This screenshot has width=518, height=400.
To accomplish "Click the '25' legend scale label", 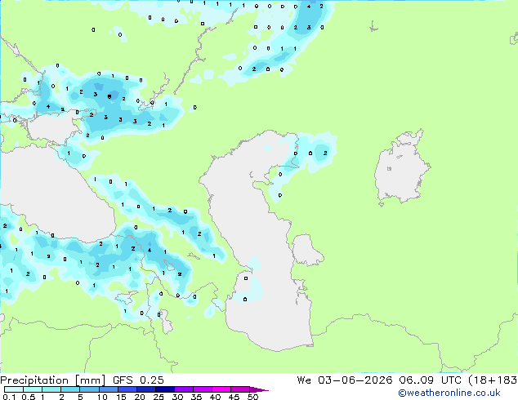I will pyautogui.click(x=159, y=397).
